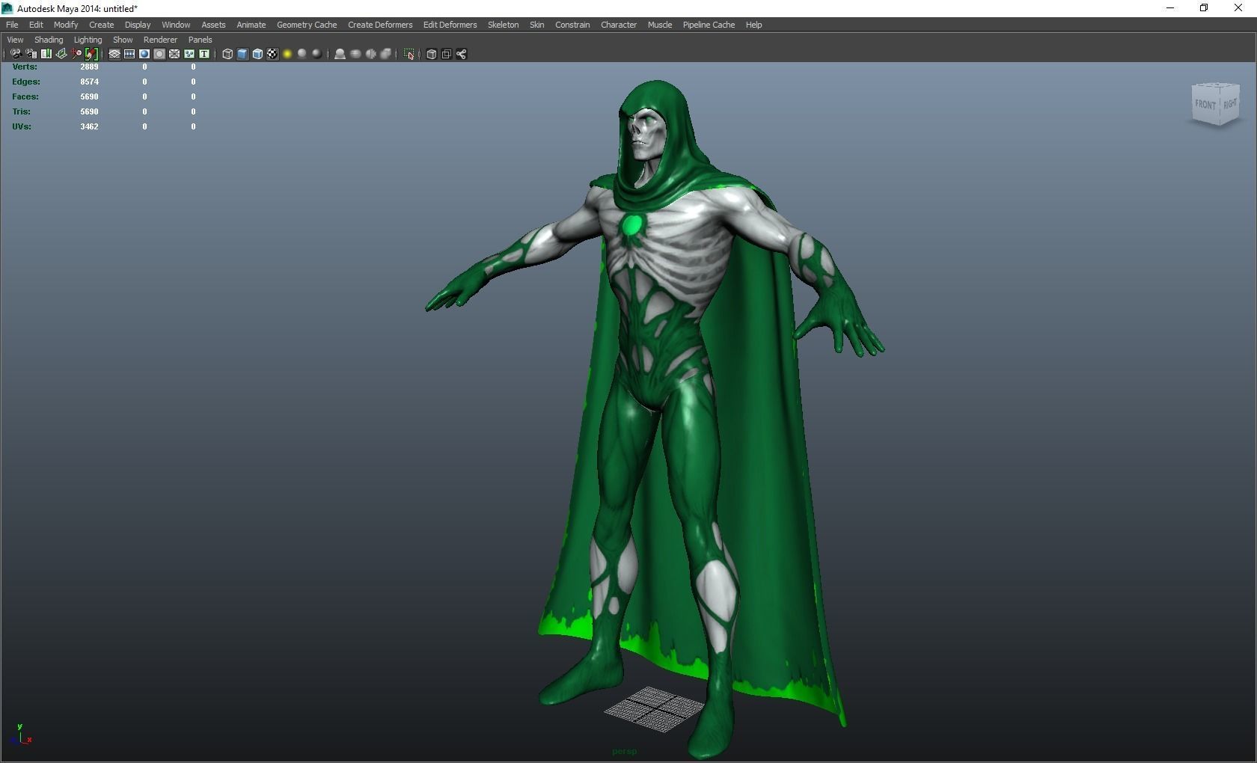Open the Skeleton menu

[x=502, y=25]
